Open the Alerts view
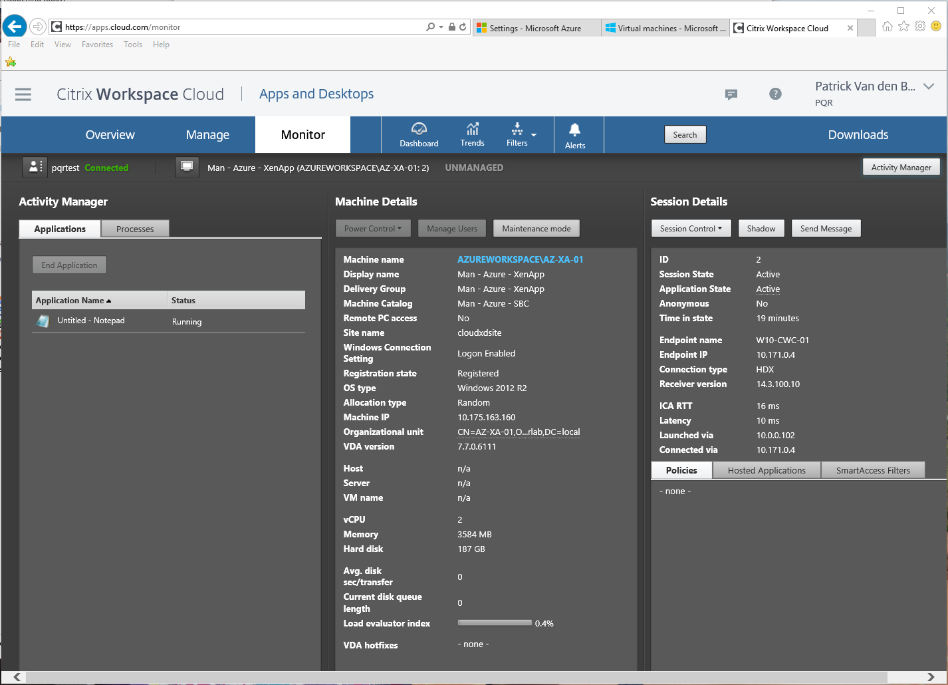948x685 pixels. point(575,136)
